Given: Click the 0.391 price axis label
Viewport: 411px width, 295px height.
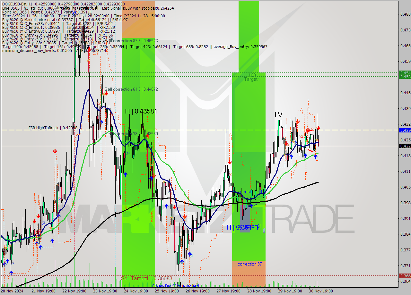Looking at the screenshot, I should pos(405,218).
